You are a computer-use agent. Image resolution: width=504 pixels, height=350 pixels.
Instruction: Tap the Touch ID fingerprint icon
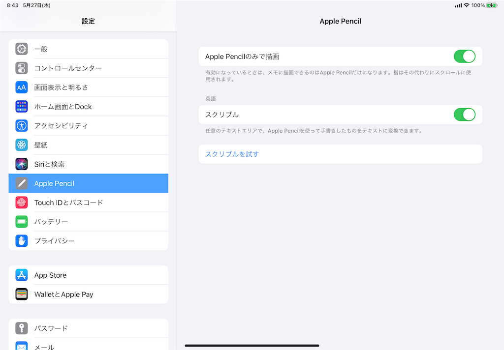[22, 203]
